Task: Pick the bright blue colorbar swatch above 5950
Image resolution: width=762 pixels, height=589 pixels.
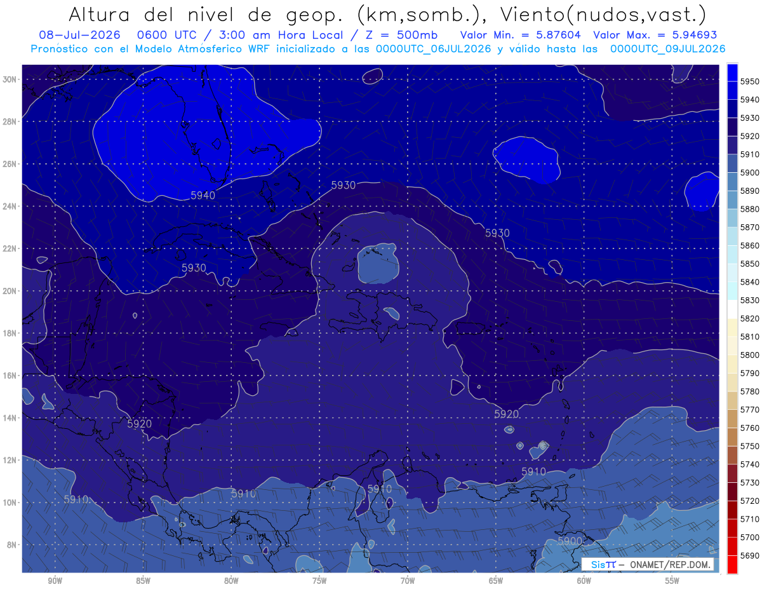Action: [732, 72]
